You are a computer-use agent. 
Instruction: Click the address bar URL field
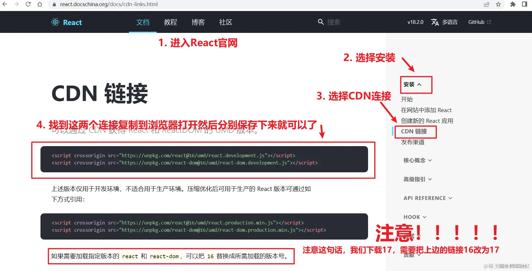point(109,4)
